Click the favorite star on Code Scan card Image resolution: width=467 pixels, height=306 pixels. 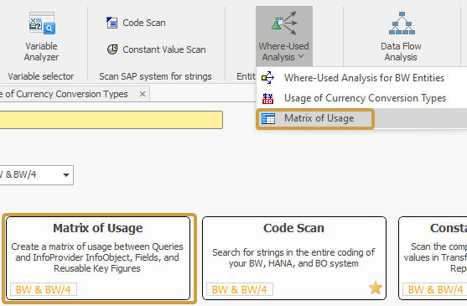[376, 288]
